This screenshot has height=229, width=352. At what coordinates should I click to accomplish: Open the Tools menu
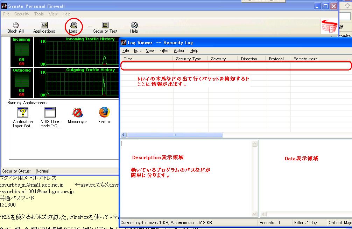39,14
